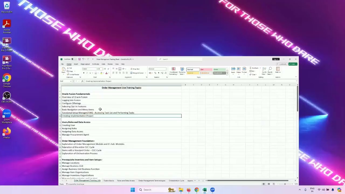Center-align text horizontally
Screen dimensions: 345x194
(116, 73)
